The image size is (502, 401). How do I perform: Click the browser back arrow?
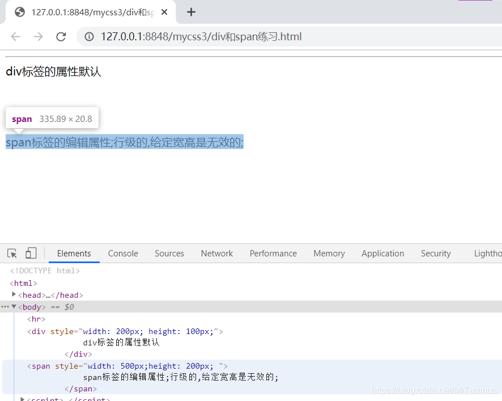coord(15,36)
